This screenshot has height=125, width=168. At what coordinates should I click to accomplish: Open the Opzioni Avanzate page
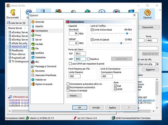click(x=44, y=84)
